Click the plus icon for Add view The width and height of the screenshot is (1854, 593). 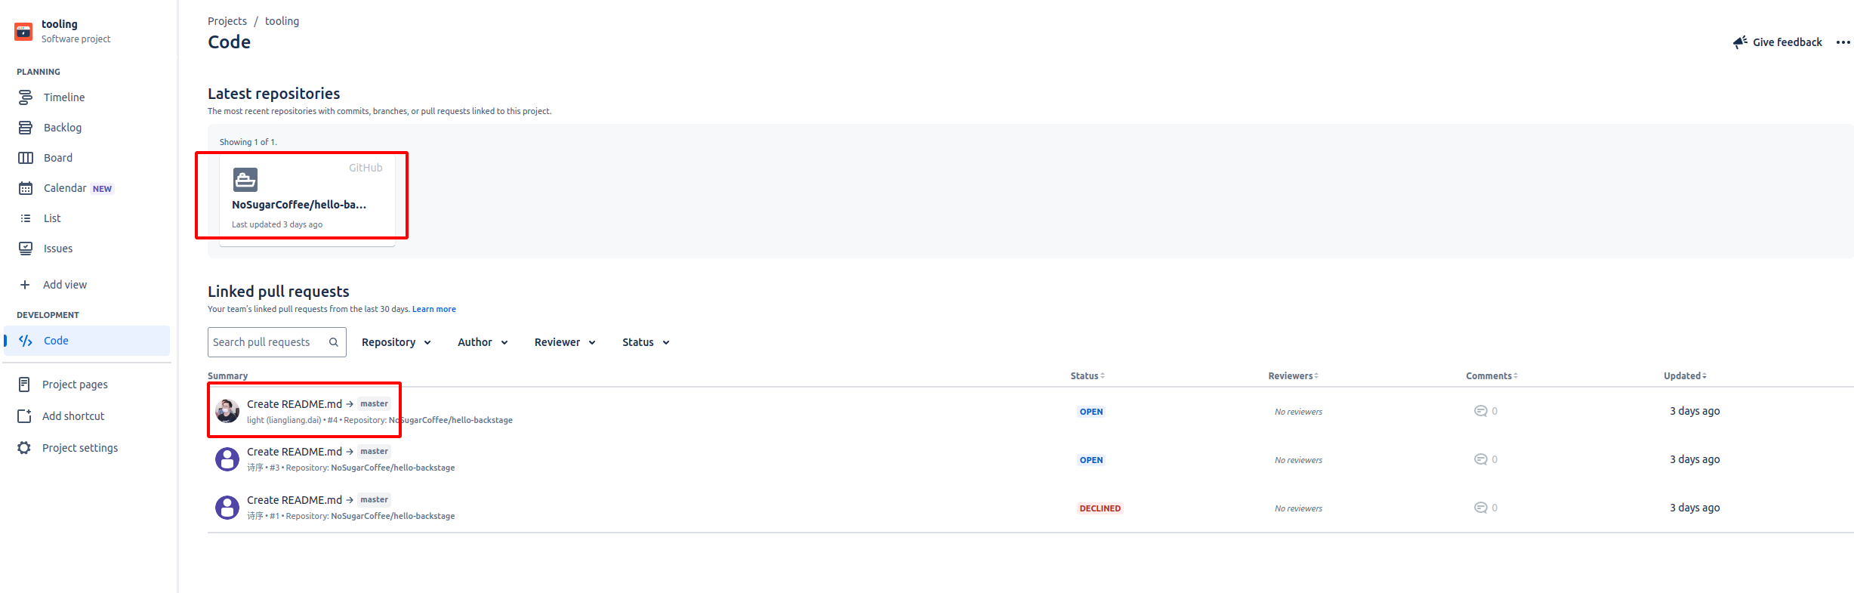[x=25, y=285]
